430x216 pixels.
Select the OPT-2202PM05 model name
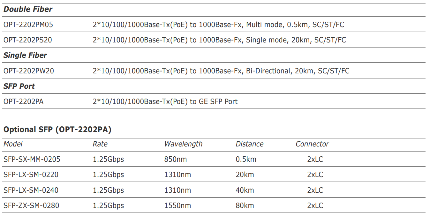(28, 25)
